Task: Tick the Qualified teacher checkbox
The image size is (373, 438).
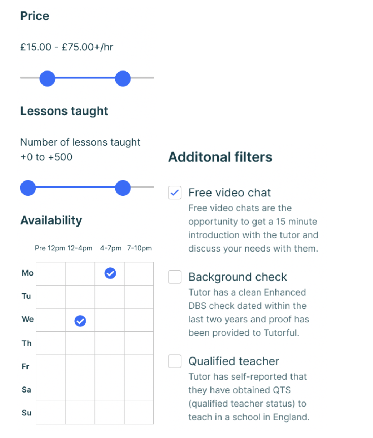Action: pyautogui.click(x=175, y=361)
